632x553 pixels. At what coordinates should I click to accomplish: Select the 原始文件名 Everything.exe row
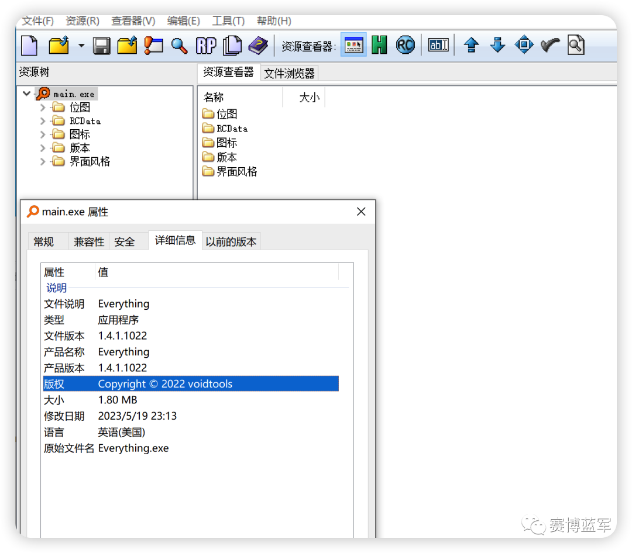click(x=191, y=448)
